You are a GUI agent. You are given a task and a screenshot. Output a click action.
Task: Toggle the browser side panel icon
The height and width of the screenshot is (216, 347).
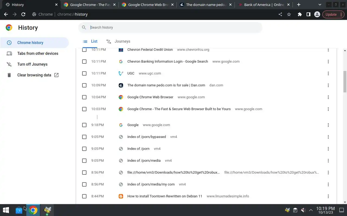tap(308, 15)
